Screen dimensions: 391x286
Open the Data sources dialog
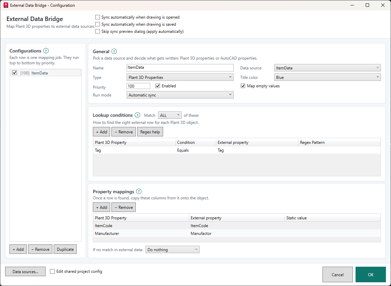[x=25, y=271]
